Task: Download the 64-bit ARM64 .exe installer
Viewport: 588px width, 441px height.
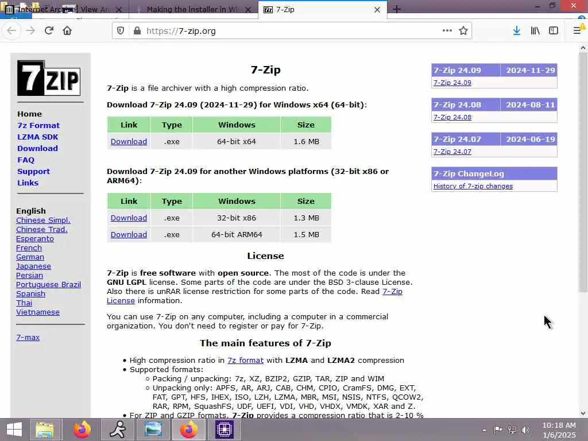Action: tap(129, 234)
